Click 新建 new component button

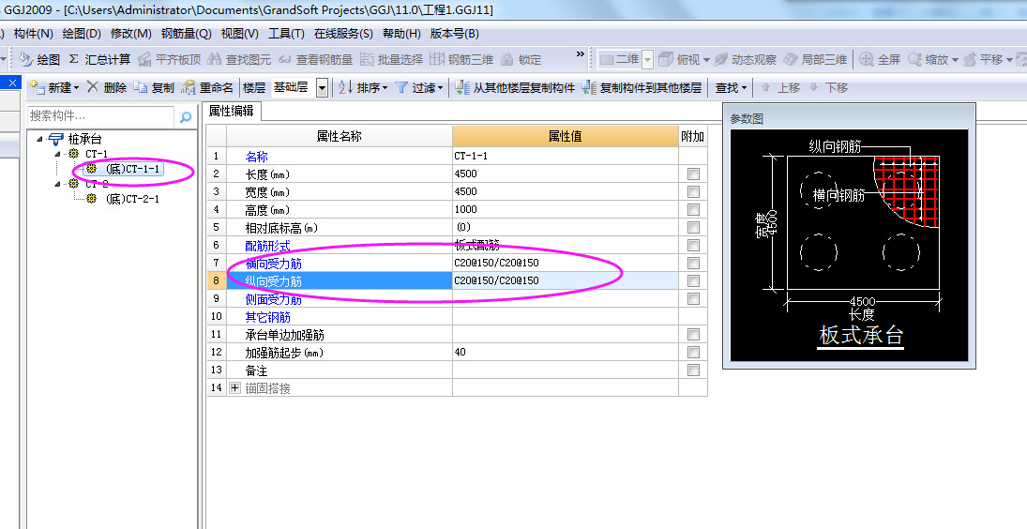click(53, 88)
